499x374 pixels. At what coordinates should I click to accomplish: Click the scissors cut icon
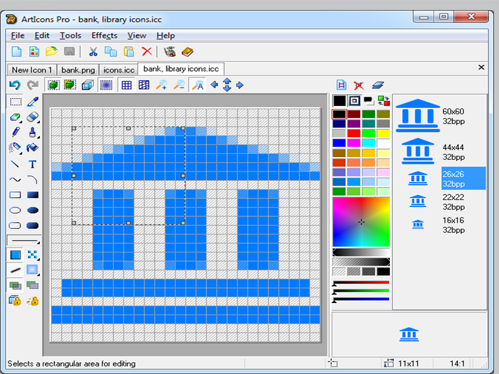click(93, 52)
